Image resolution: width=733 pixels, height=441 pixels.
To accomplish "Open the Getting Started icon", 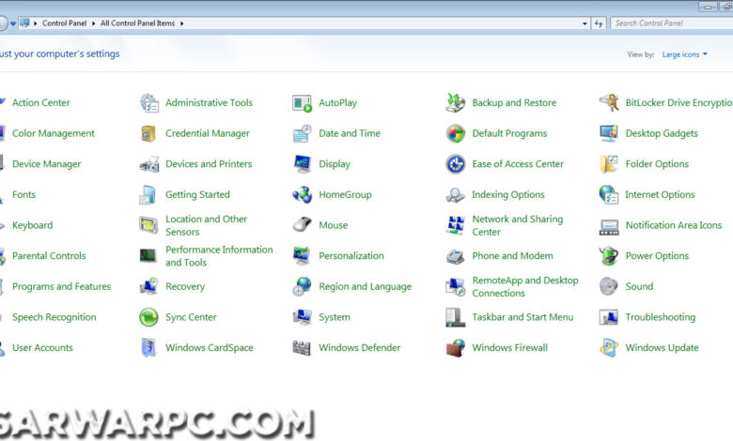I will pos(149,194).
